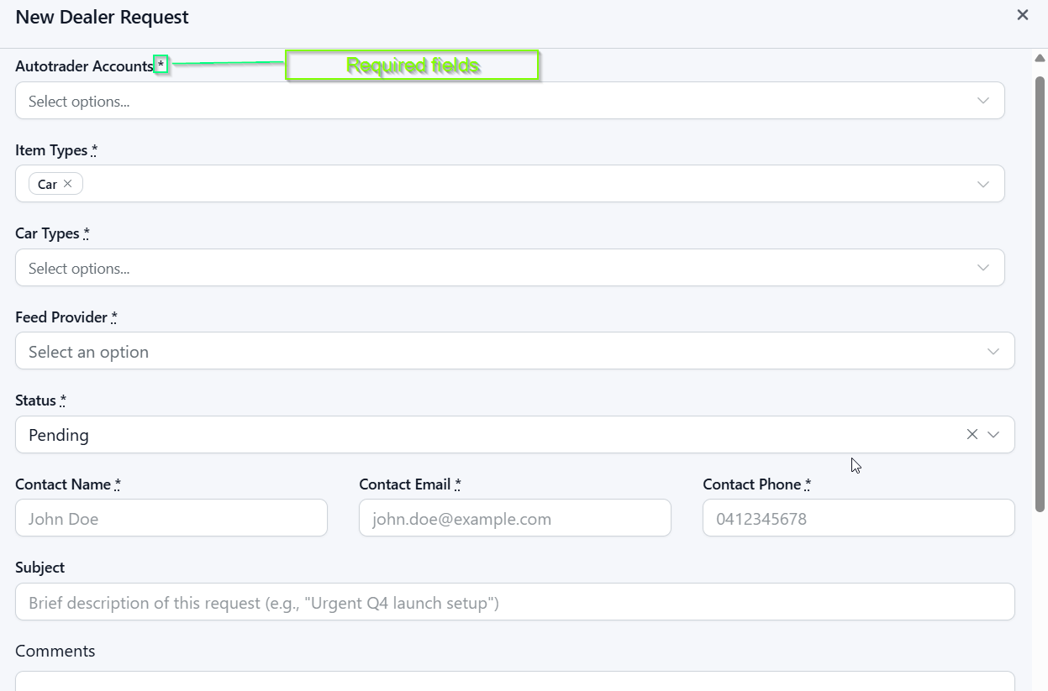Focus the Contact Email field
Screen dimensions: 1048x691
[515, 518]
